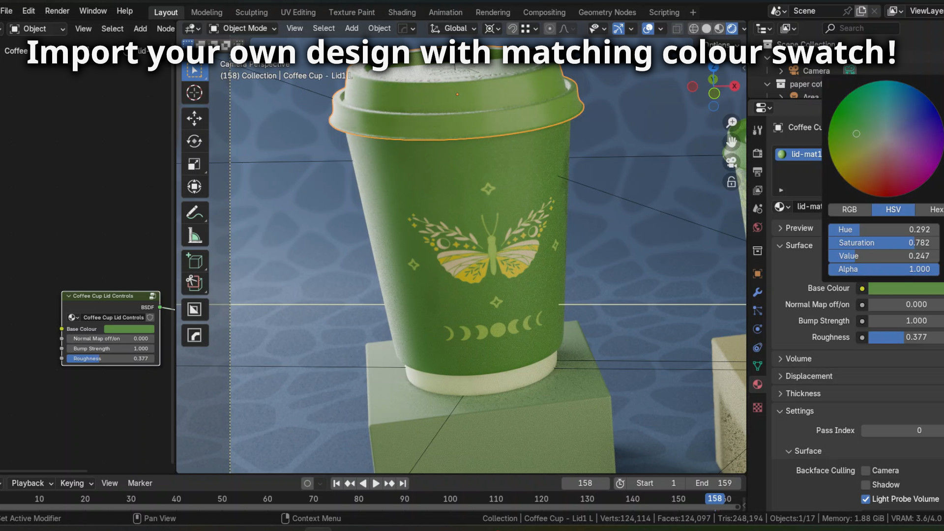This screenshot has width=944, height=531.
Task: Open the Output properties tab
Action: (x=758, y=172)
